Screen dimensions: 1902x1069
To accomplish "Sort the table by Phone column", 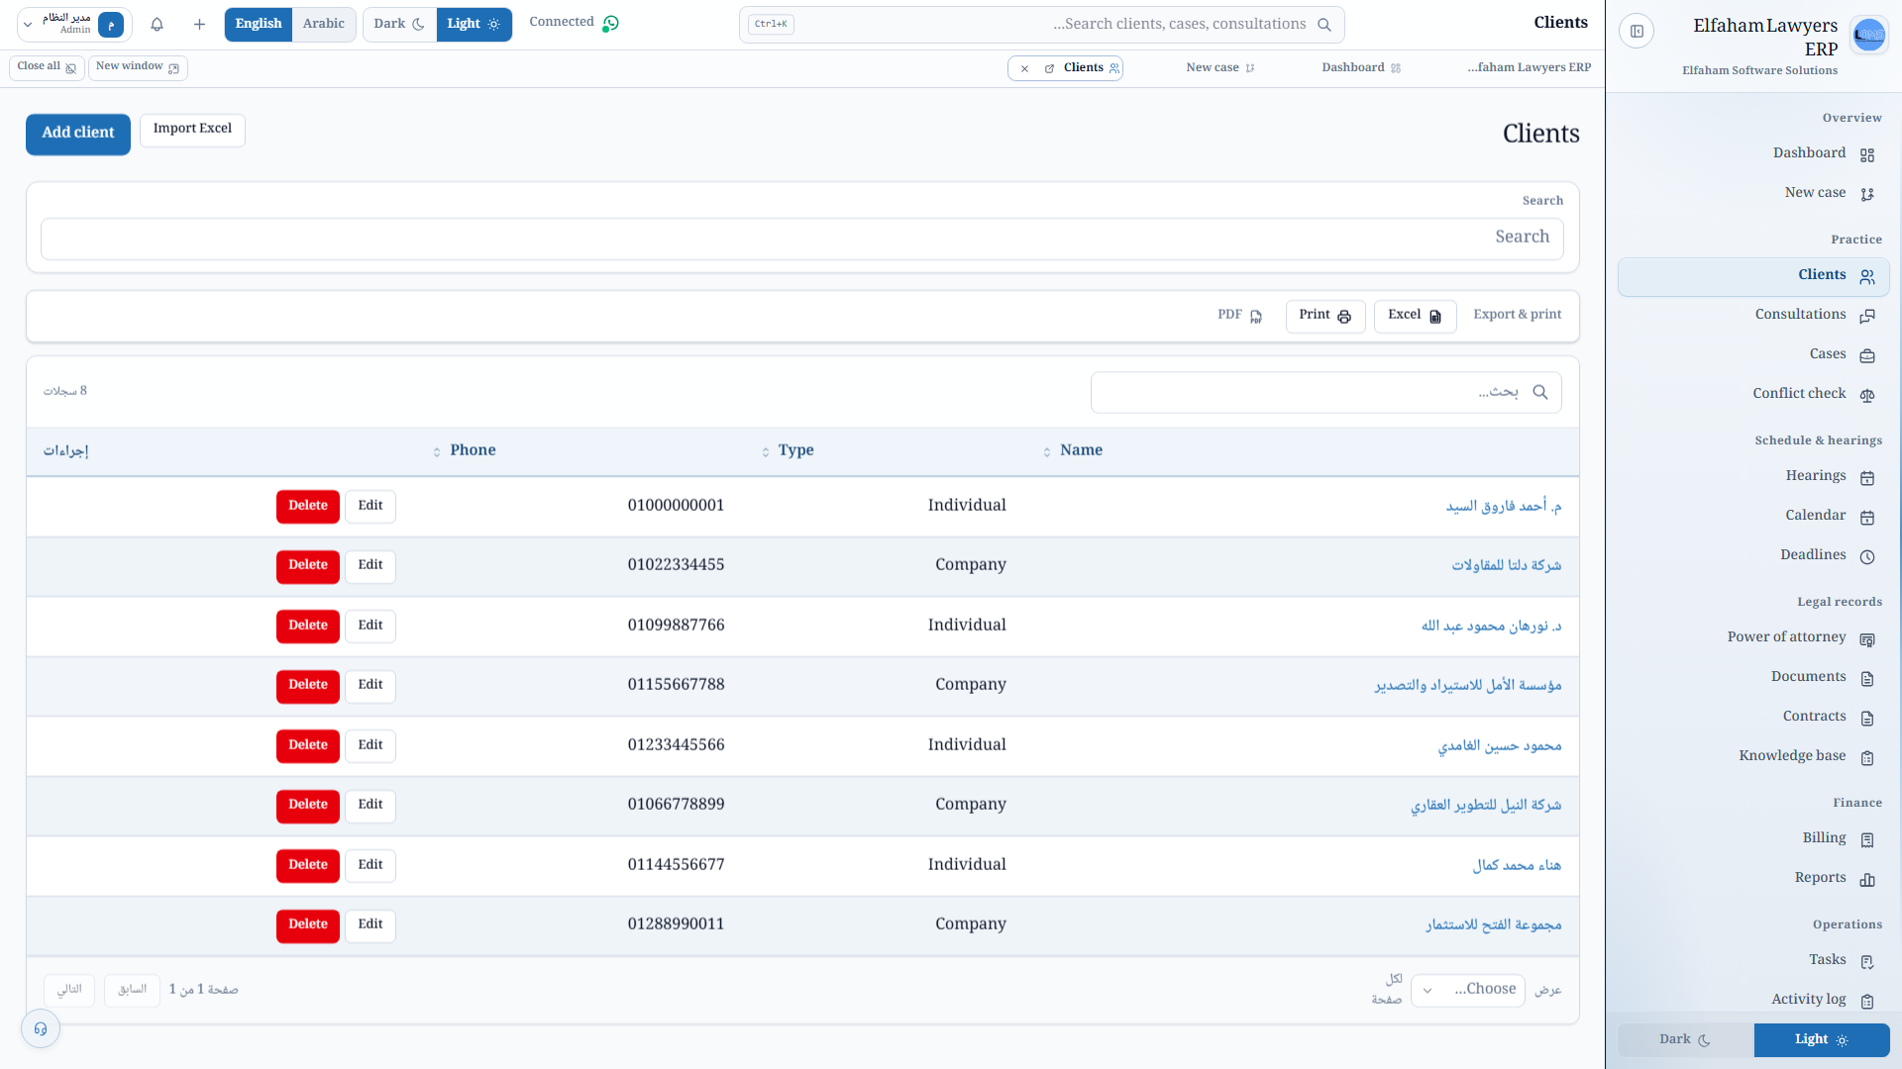I will tap(465, 451).
